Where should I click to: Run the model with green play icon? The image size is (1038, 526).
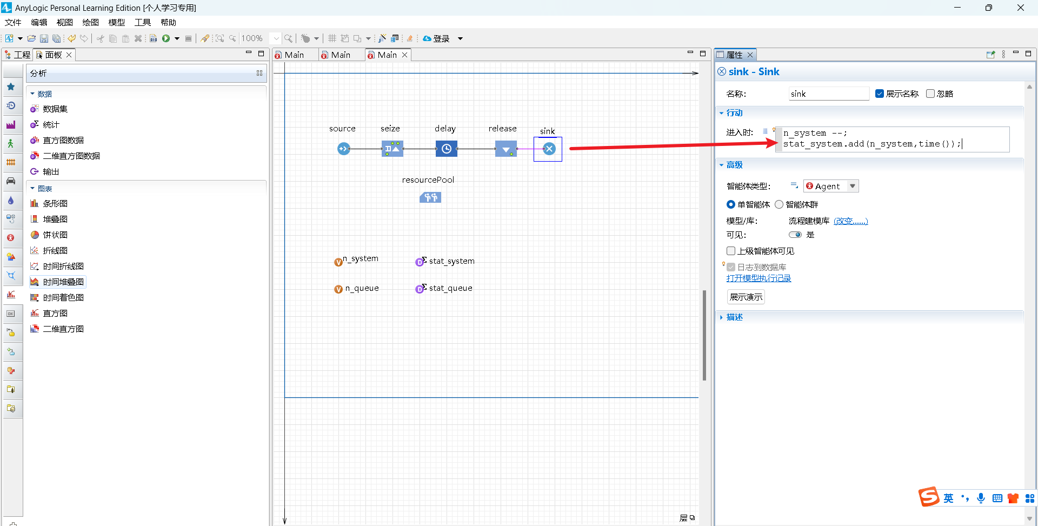click(x=166, y=38)
